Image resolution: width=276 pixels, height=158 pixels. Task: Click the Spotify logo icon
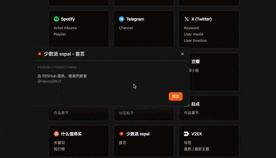[56, 19]
